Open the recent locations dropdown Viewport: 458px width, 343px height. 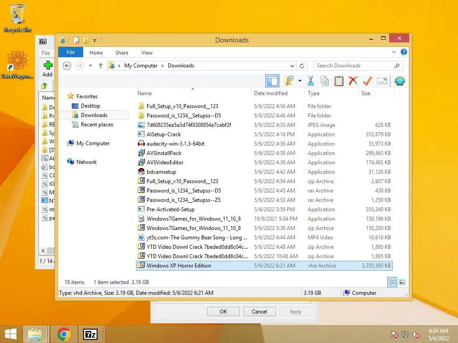tap(90, 66)
